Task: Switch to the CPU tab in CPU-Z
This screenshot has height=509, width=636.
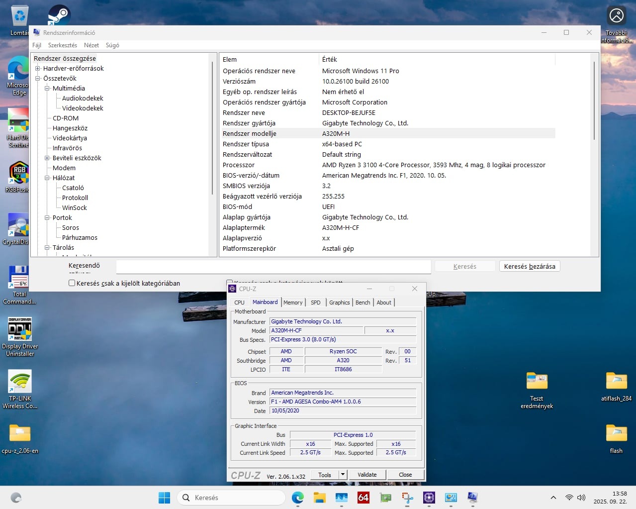Action: click(239, 303)
